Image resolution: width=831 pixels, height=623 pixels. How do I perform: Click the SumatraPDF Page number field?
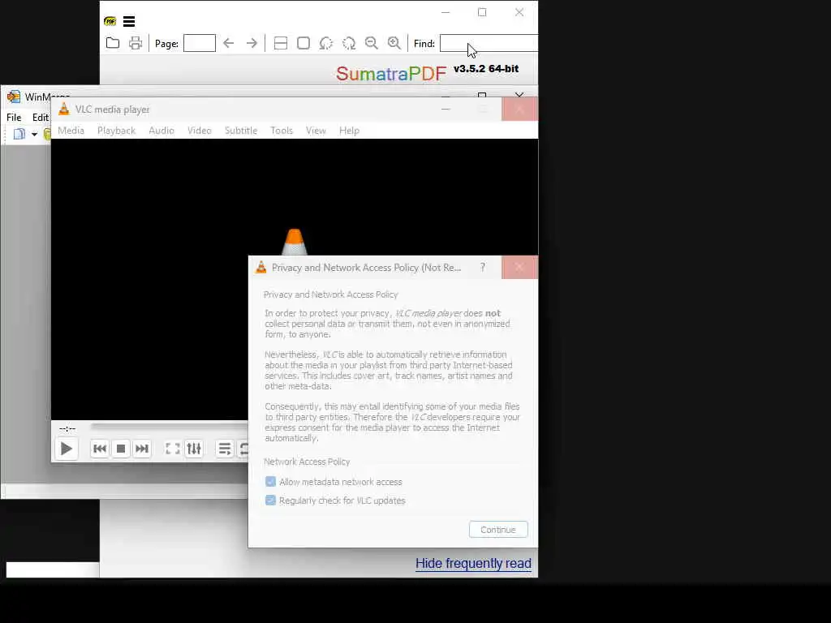point(200,43)
